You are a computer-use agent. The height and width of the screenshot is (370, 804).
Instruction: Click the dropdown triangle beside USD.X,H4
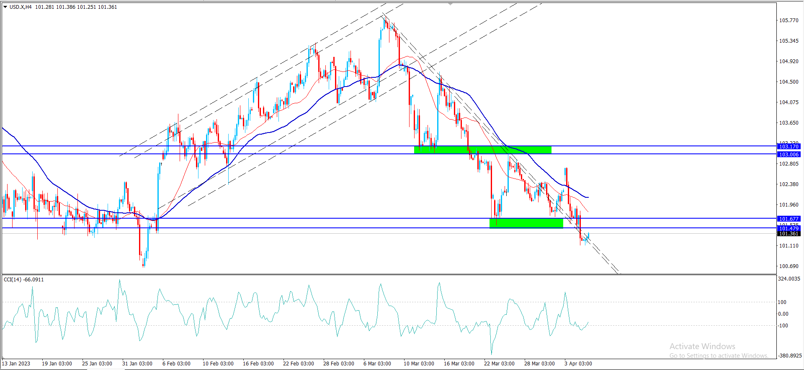(x=5, y=7)
